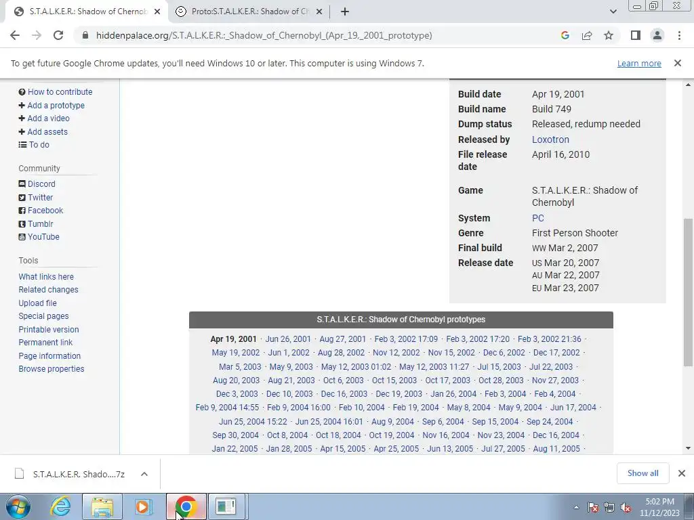Click the page vertical scrollbar thumb
The width and height of the screenshot is (694, 520).
point(688,292)
